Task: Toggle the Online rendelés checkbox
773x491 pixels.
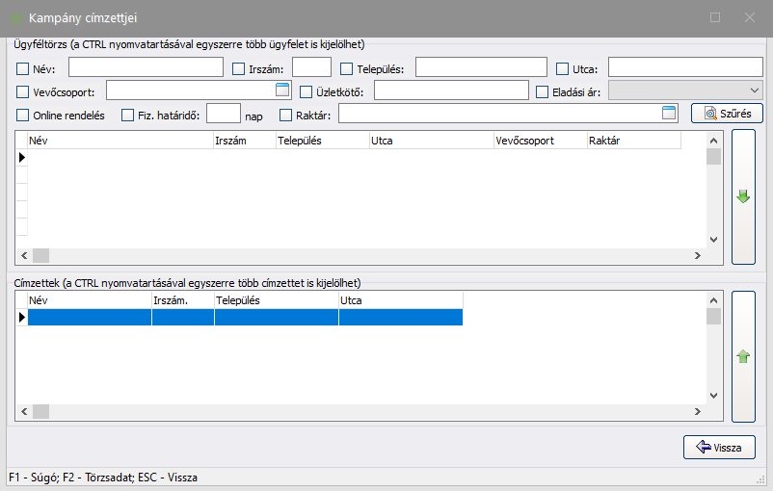Action: click(x=23, y=116)
